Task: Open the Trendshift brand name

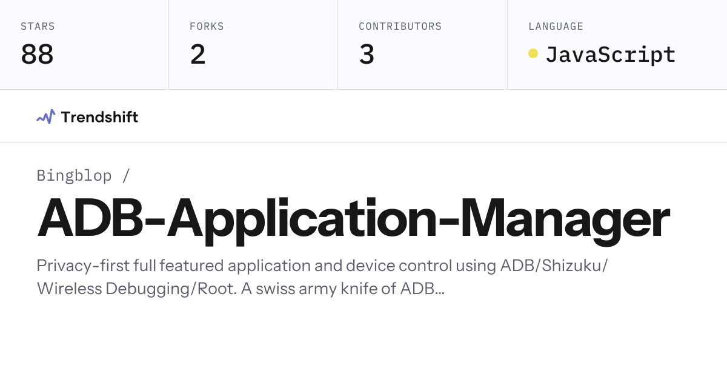Action: click(x=99, y=117)
